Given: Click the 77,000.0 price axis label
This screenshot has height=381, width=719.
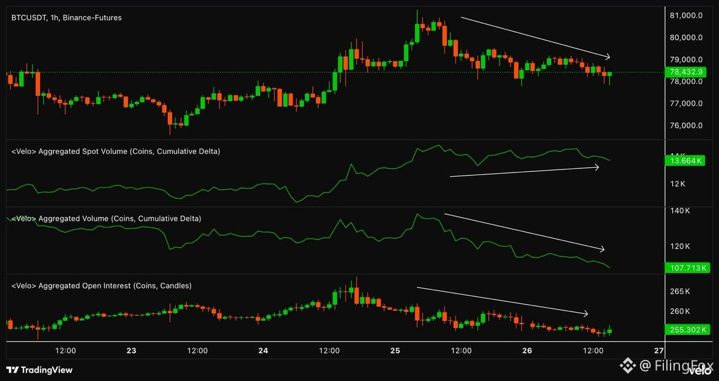Looking at the screenshot, I should tap(687, 104).
